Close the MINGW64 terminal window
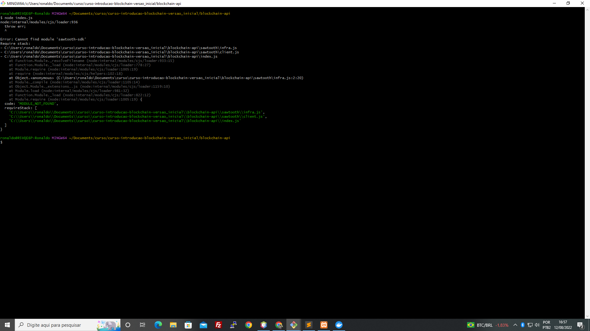 [582, 3]
